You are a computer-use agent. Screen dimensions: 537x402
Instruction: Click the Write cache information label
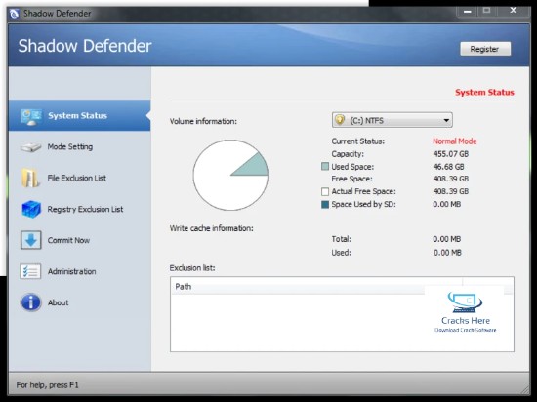pos(211,228)
